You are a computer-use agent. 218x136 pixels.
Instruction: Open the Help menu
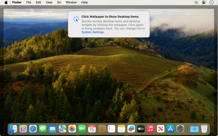pos(84,2)
